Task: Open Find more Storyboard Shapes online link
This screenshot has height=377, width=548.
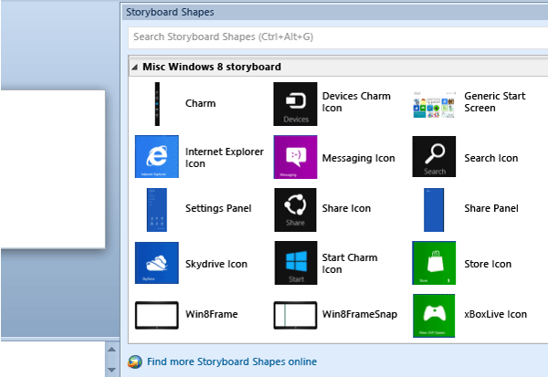Action: pyautogui.click(x=232, y=361)
